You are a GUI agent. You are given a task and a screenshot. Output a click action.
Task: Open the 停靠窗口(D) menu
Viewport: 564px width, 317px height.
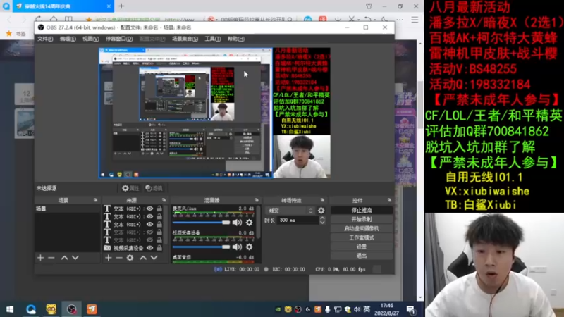pyautogui.click(x=119, y=39)
